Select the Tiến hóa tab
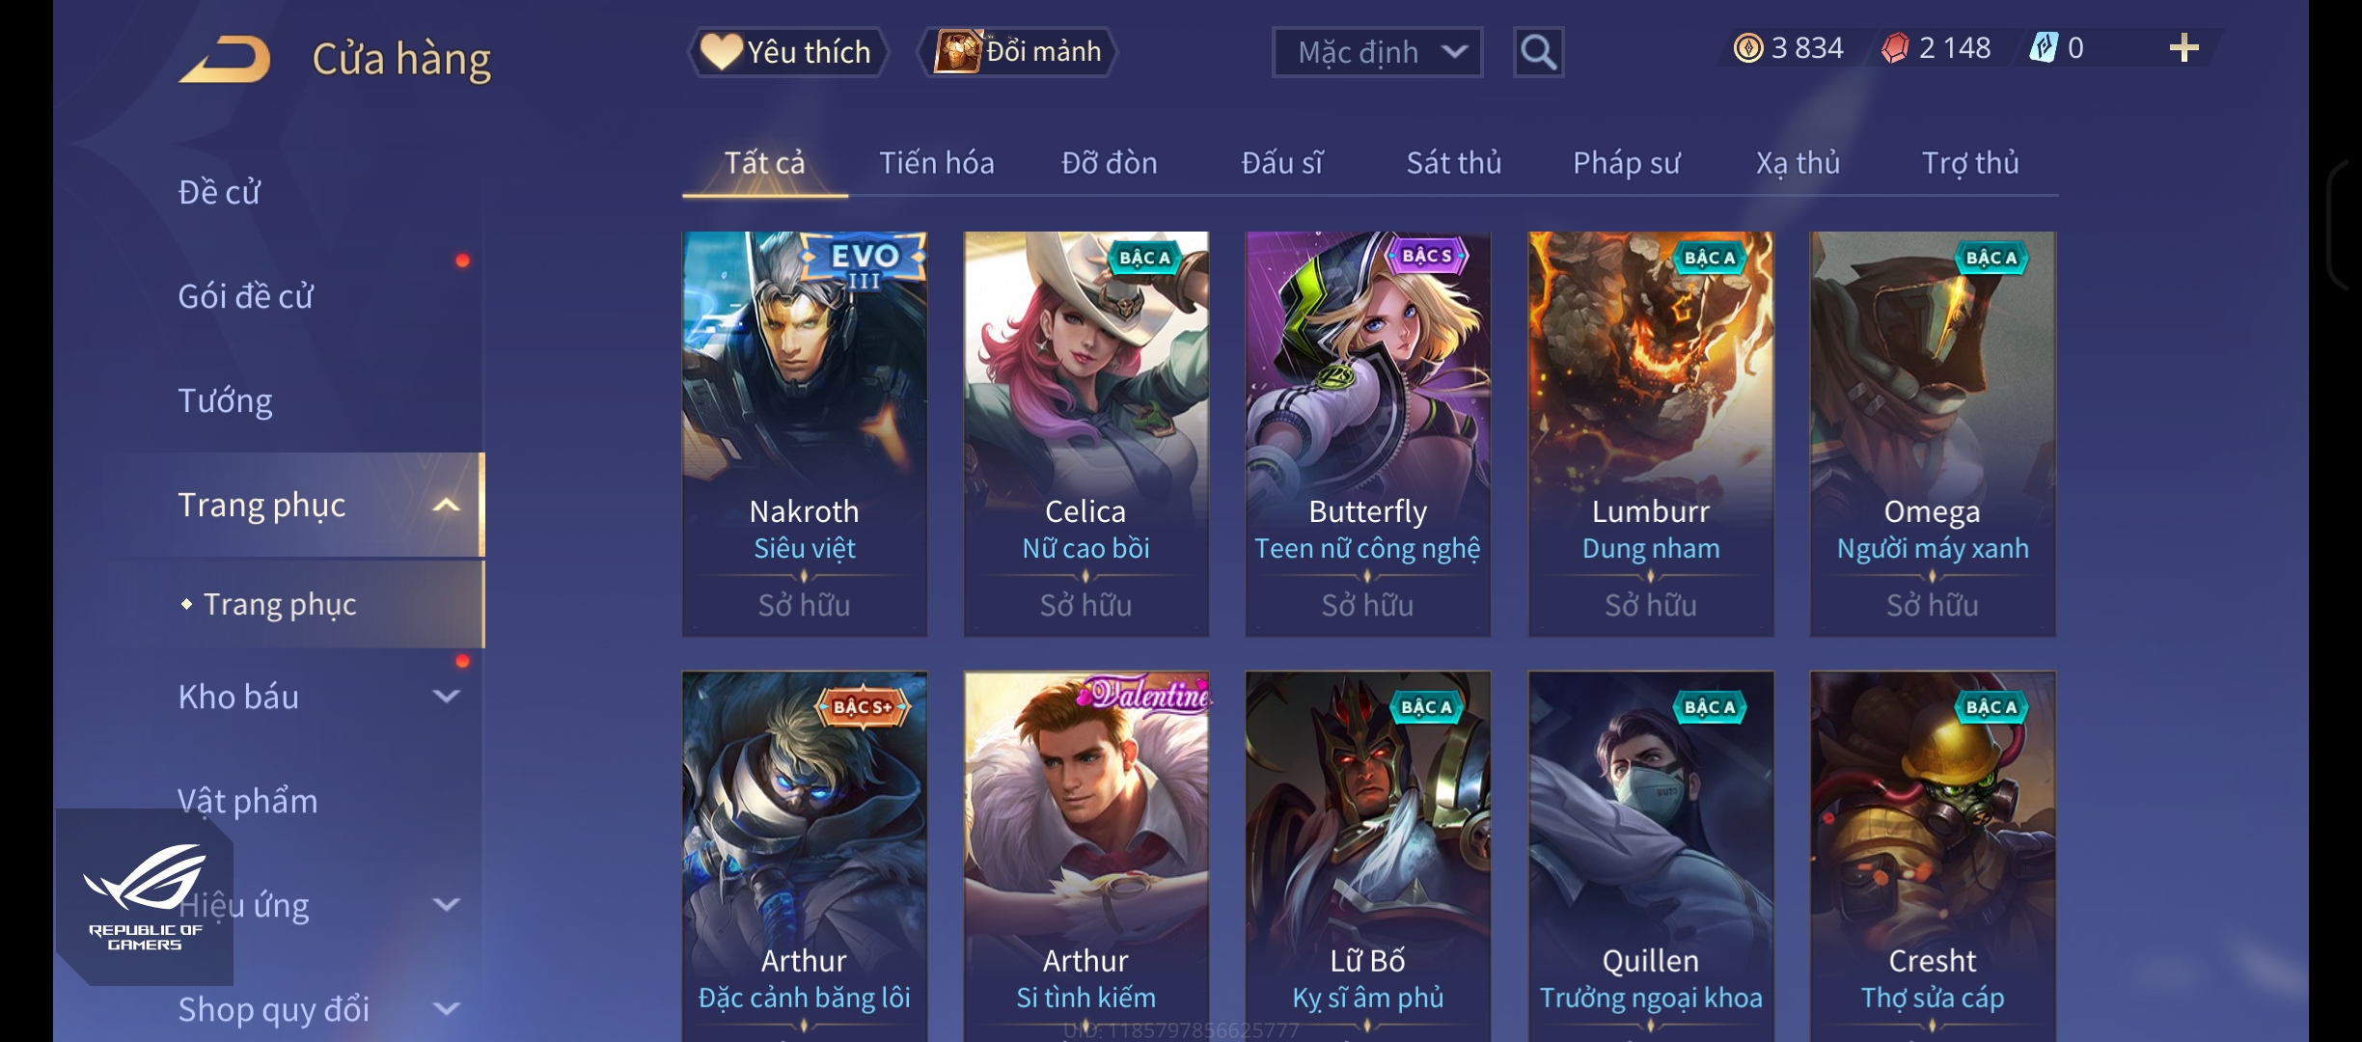This screenshot has height=1042, width=2362. coord(936,163)
